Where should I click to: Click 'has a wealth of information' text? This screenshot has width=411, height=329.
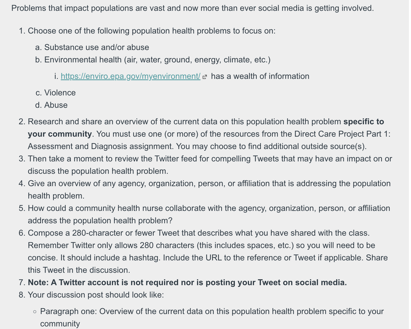click(x=260, y=76)
